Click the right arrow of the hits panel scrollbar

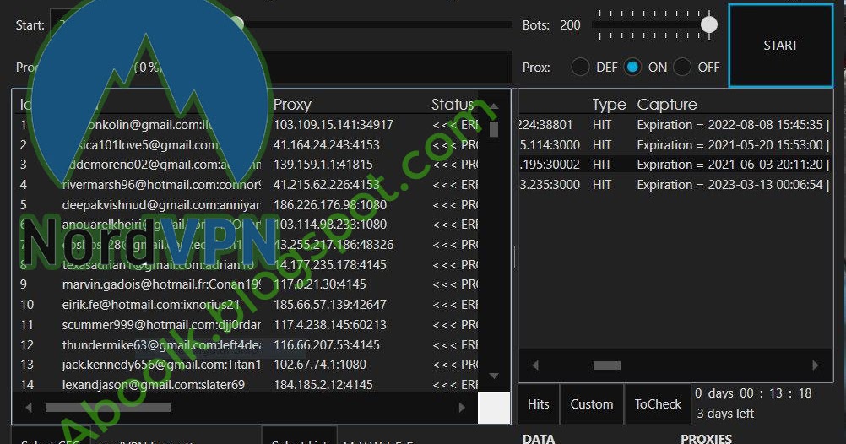816,365
